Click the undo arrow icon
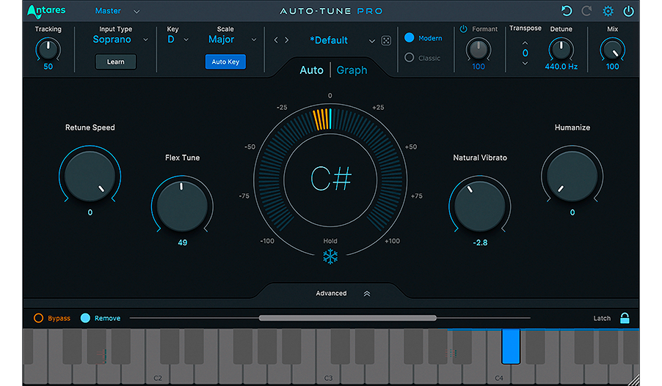The width and height of the screenshot is (662, 386). click(x=566, y=11)
